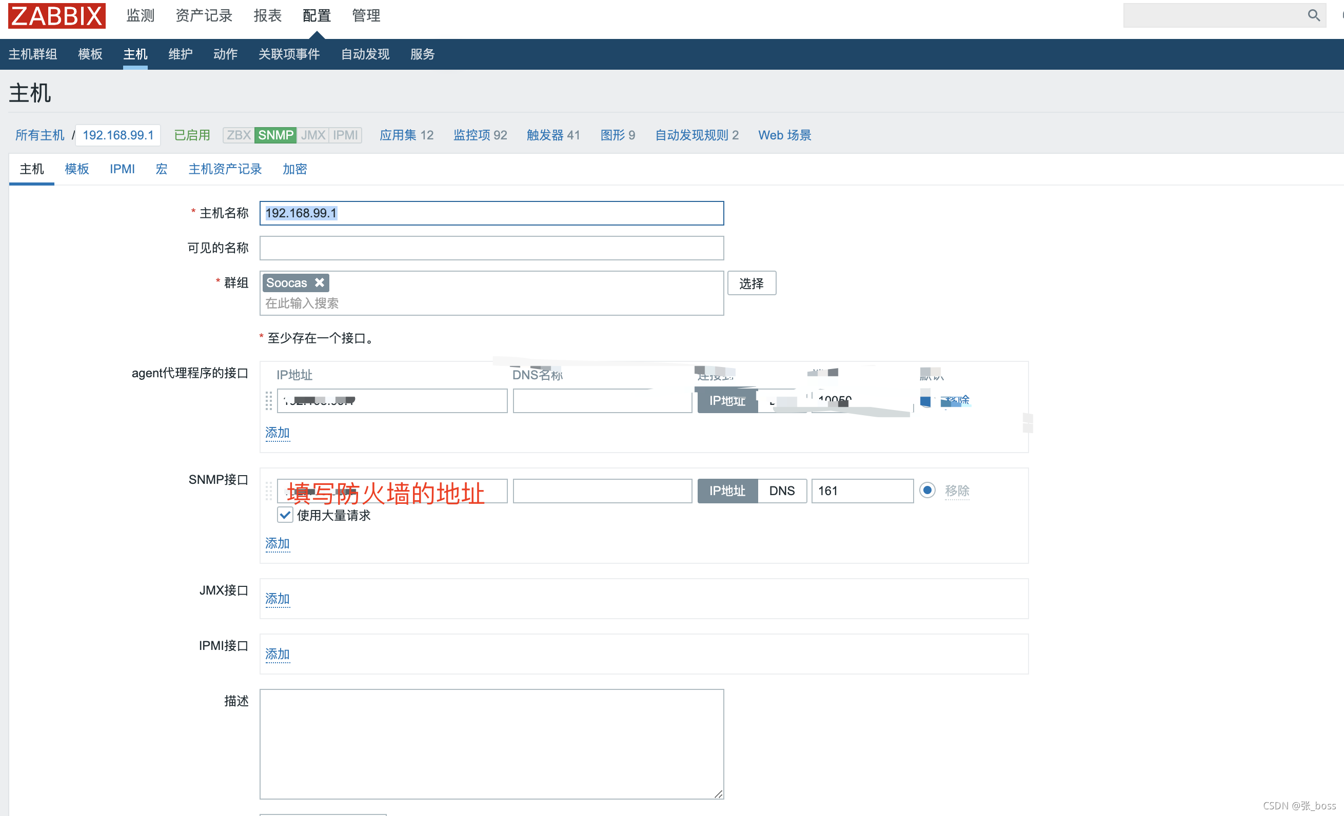Switch to the 主机资产记录 tab
Viewport: 1344px width, 816px height.
(225, 169)
